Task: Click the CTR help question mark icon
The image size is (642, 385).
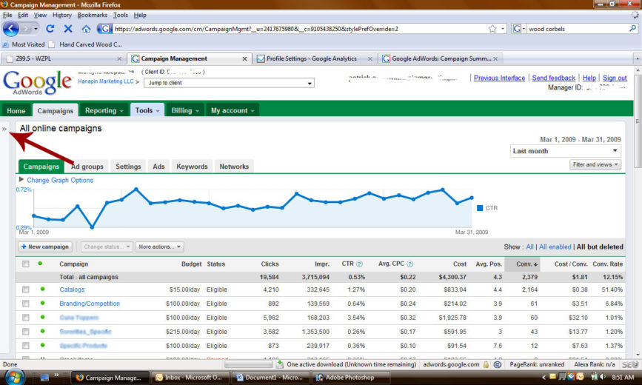Action: (x=359, y=264)
